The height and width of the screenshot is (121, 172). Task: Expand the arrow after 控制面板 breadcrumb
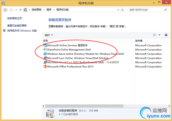coord(44,10)
